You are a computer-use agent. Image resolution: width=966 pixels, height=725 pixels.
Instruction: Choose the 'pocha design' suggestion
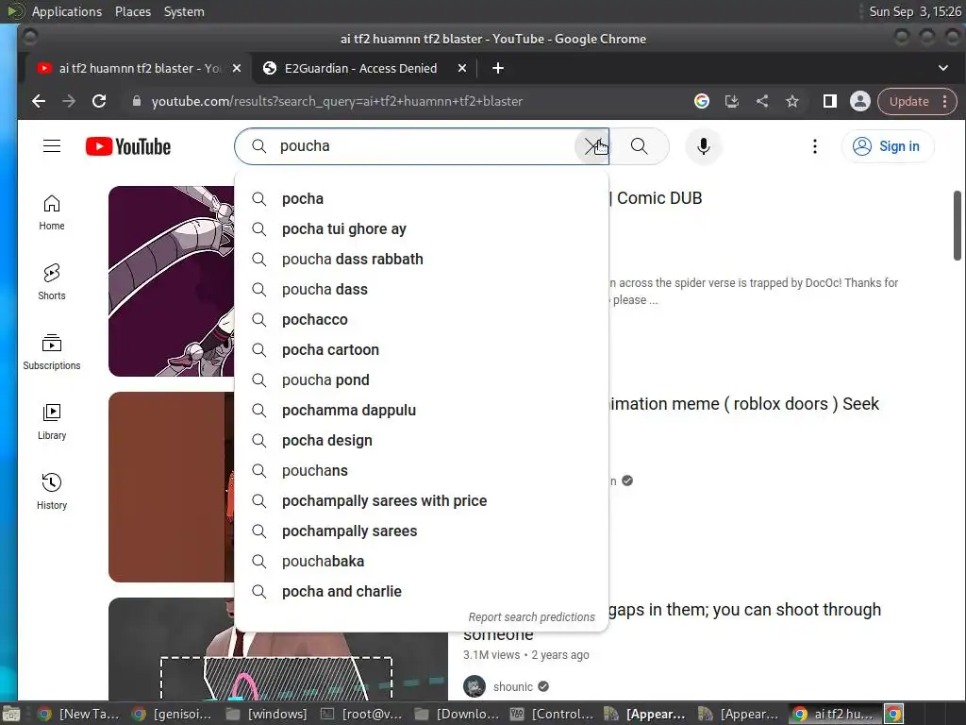tap(422, 440)
